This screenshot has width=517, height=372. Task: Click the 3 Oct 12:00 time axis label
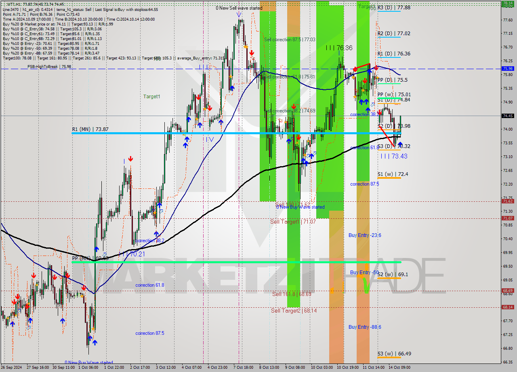[166, 368]
